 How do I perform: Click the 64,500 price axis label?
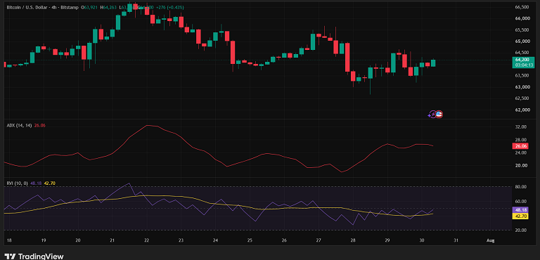point(522,53)
